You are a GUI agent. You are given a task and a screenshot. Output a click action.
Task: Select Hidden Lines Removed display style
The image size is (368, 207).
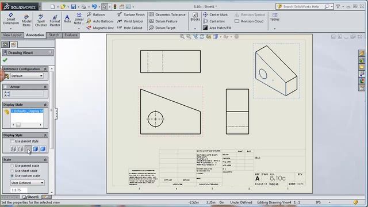[28, 149]
